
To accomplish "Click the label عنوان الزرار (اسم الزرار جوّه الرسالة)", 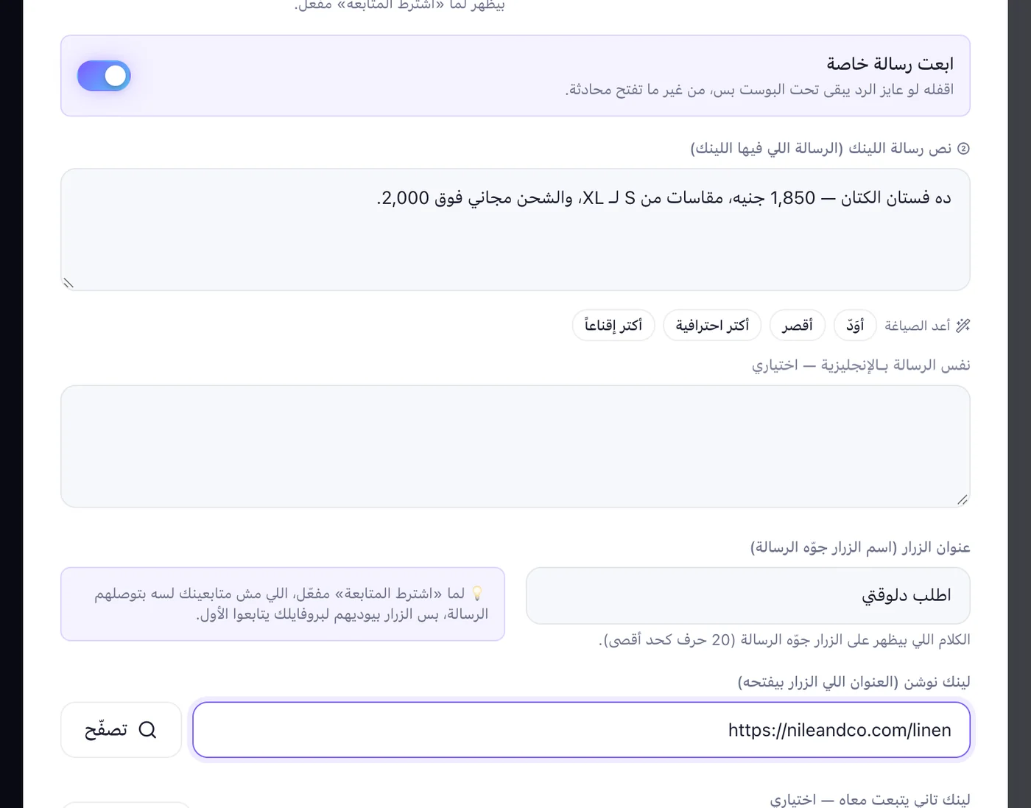I will point(860,547).
